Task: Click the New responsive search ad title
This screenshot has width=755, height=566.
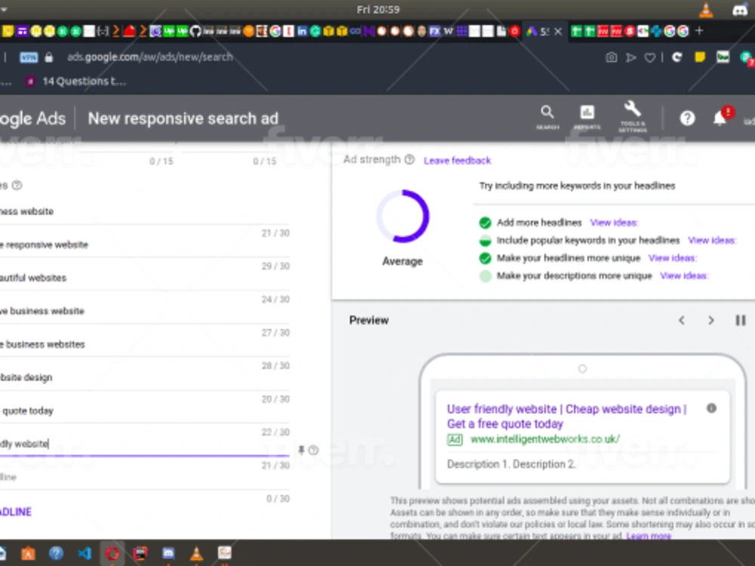Action: (x=183, y=118)
